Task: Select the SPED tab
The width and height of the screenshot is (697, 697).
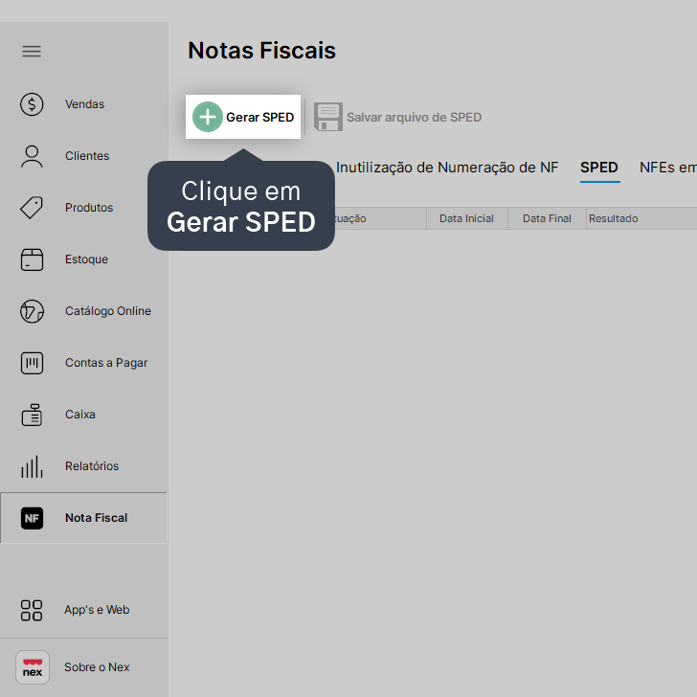Action: [x=599, y=168]
